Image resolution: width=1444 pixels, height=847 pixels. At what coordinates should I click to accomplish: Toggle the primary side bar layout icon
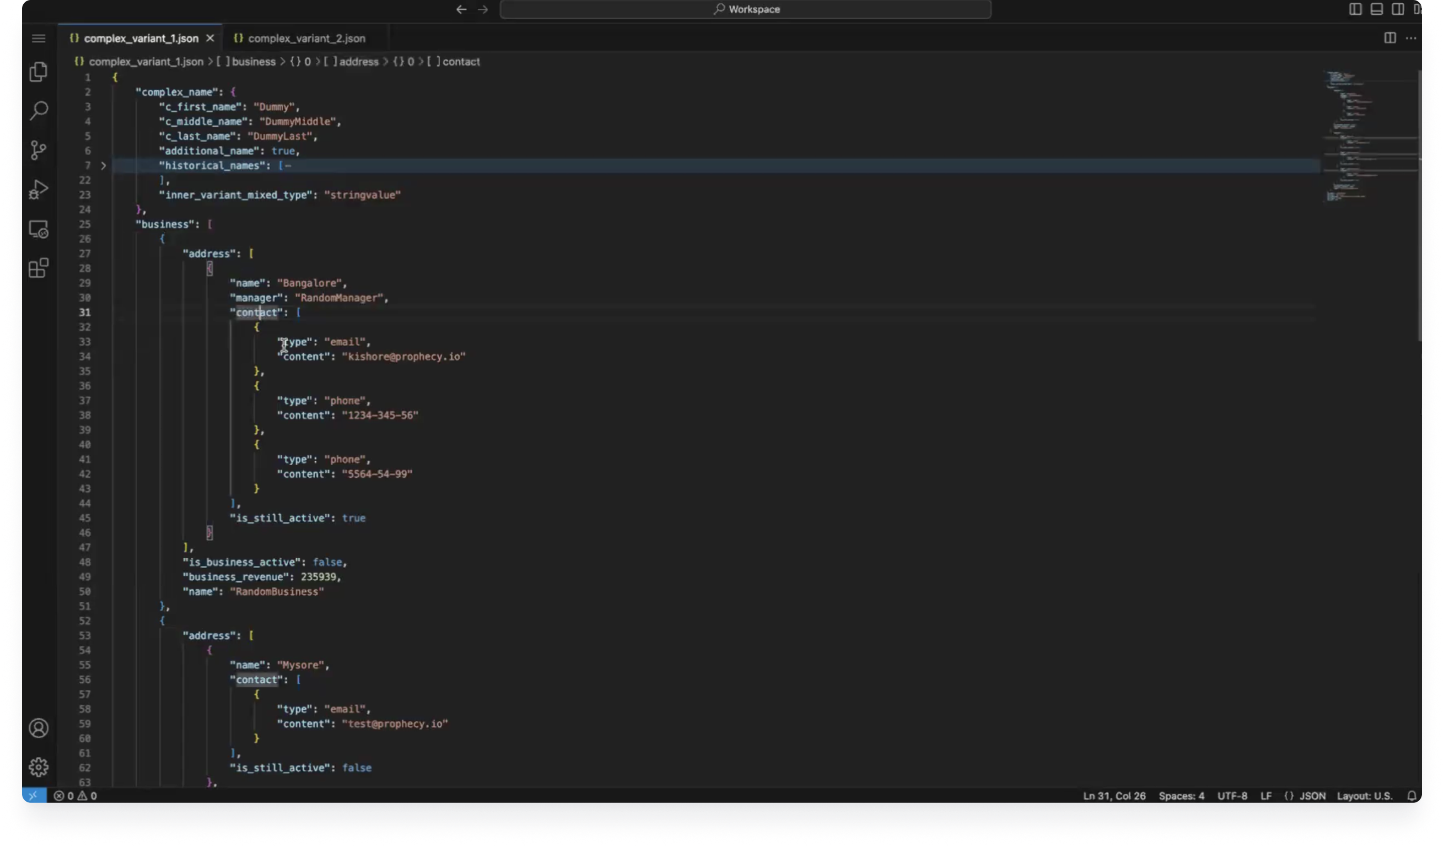[1356, 9]
